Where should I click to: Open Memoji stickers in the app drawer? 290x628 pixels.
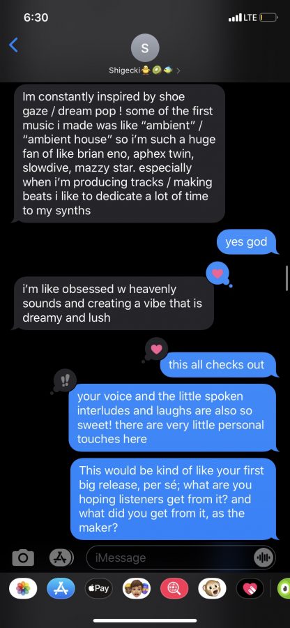click(x=137, y=588)
